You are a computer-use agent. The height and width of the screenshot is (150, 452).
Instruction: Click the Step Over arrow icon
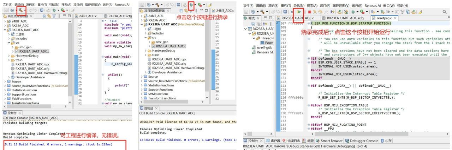pos(320,12)
